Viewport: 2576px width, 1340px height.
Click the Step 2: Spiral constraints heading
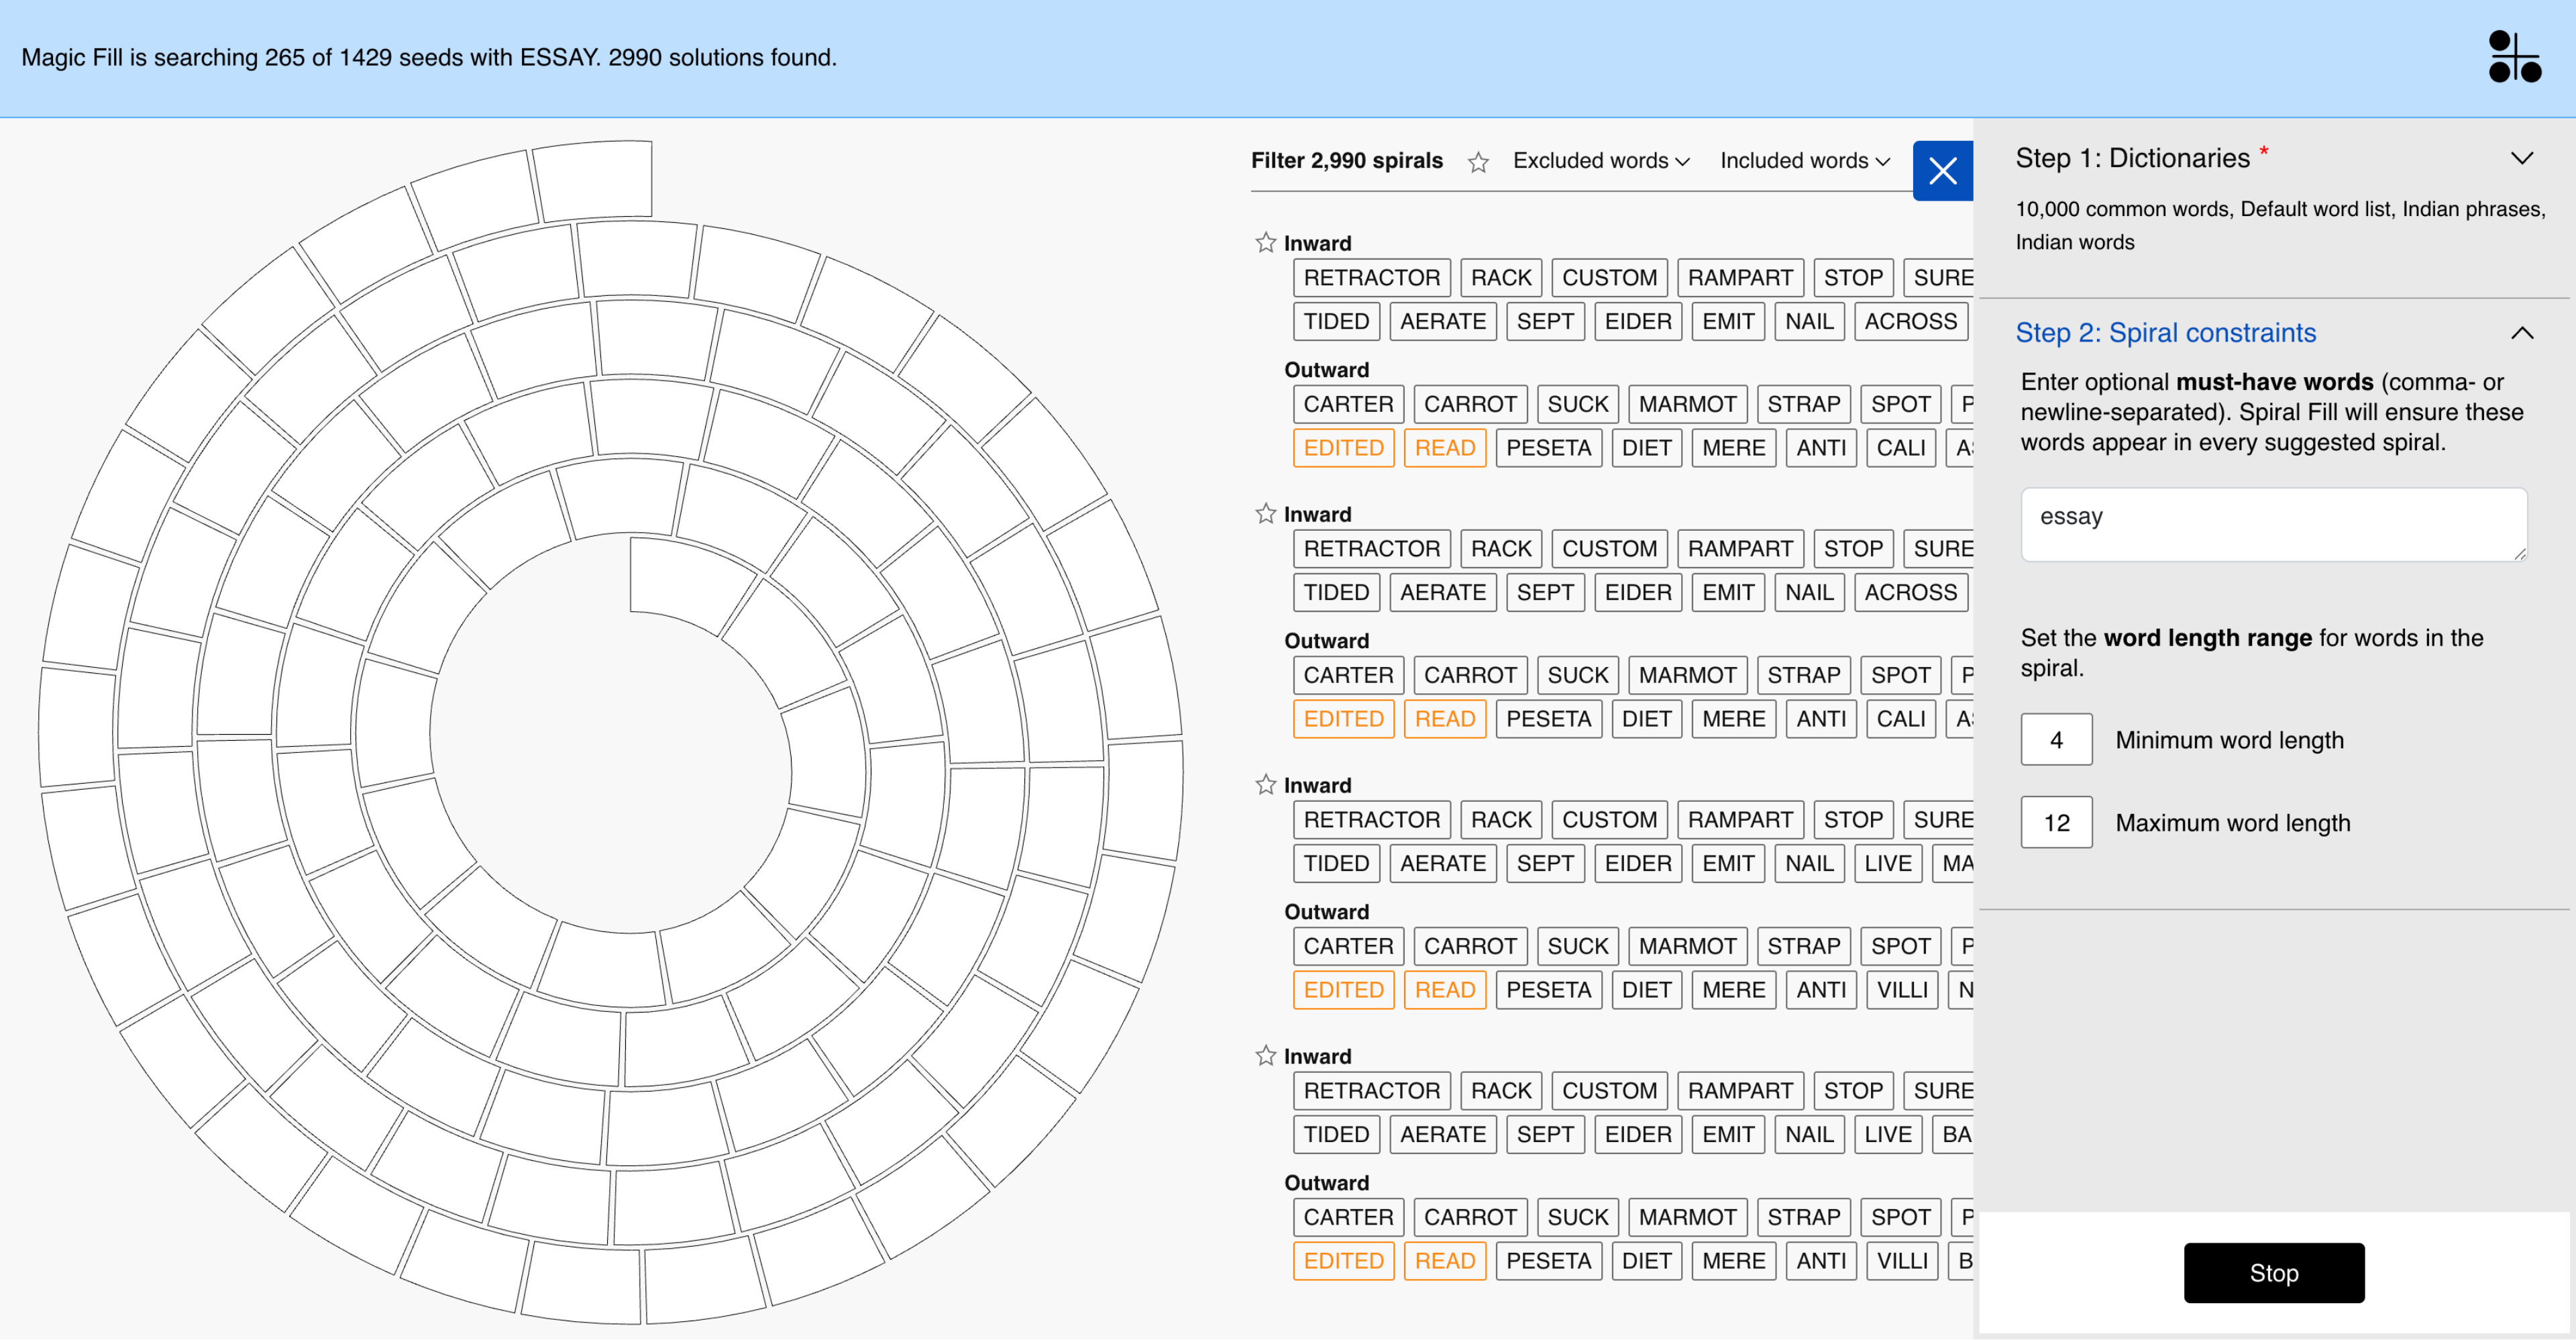(2165, 333)
